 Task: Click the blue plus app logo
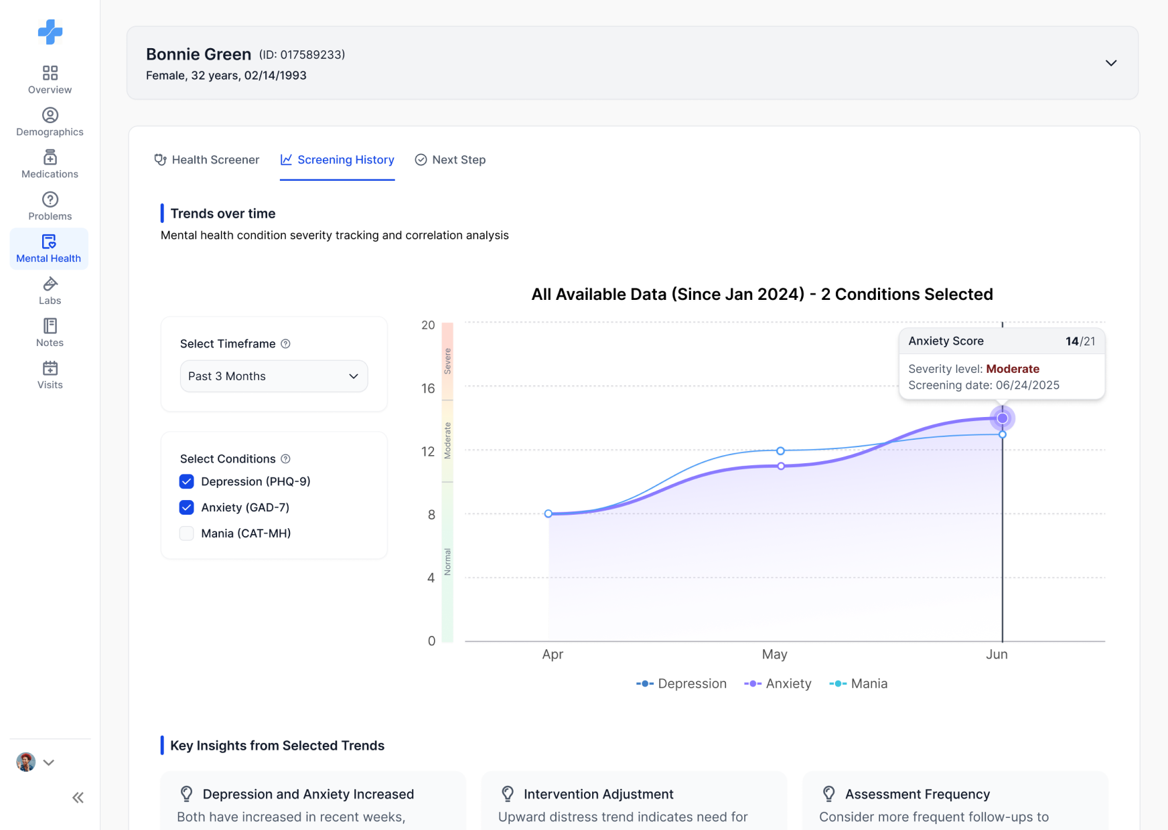click(x=50, y=31)
